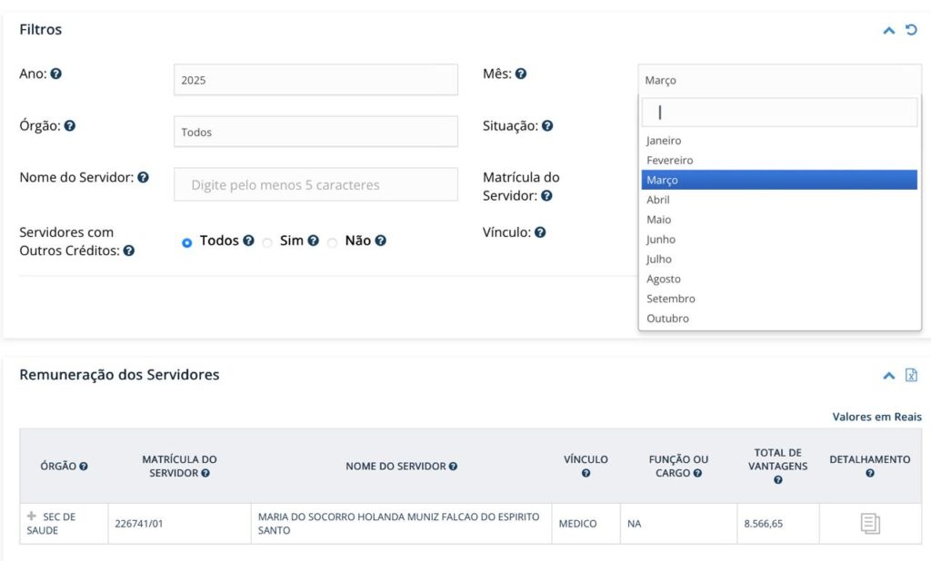Click the help icon next to Ano
Viewport: 931px width, 561px height.
(56, 74)
